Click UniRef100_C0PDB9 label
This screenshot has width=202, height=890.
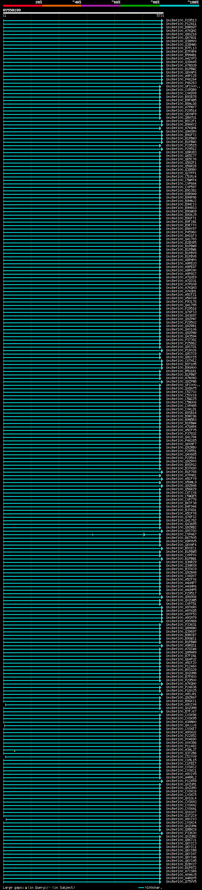click(x=181, y=90)
